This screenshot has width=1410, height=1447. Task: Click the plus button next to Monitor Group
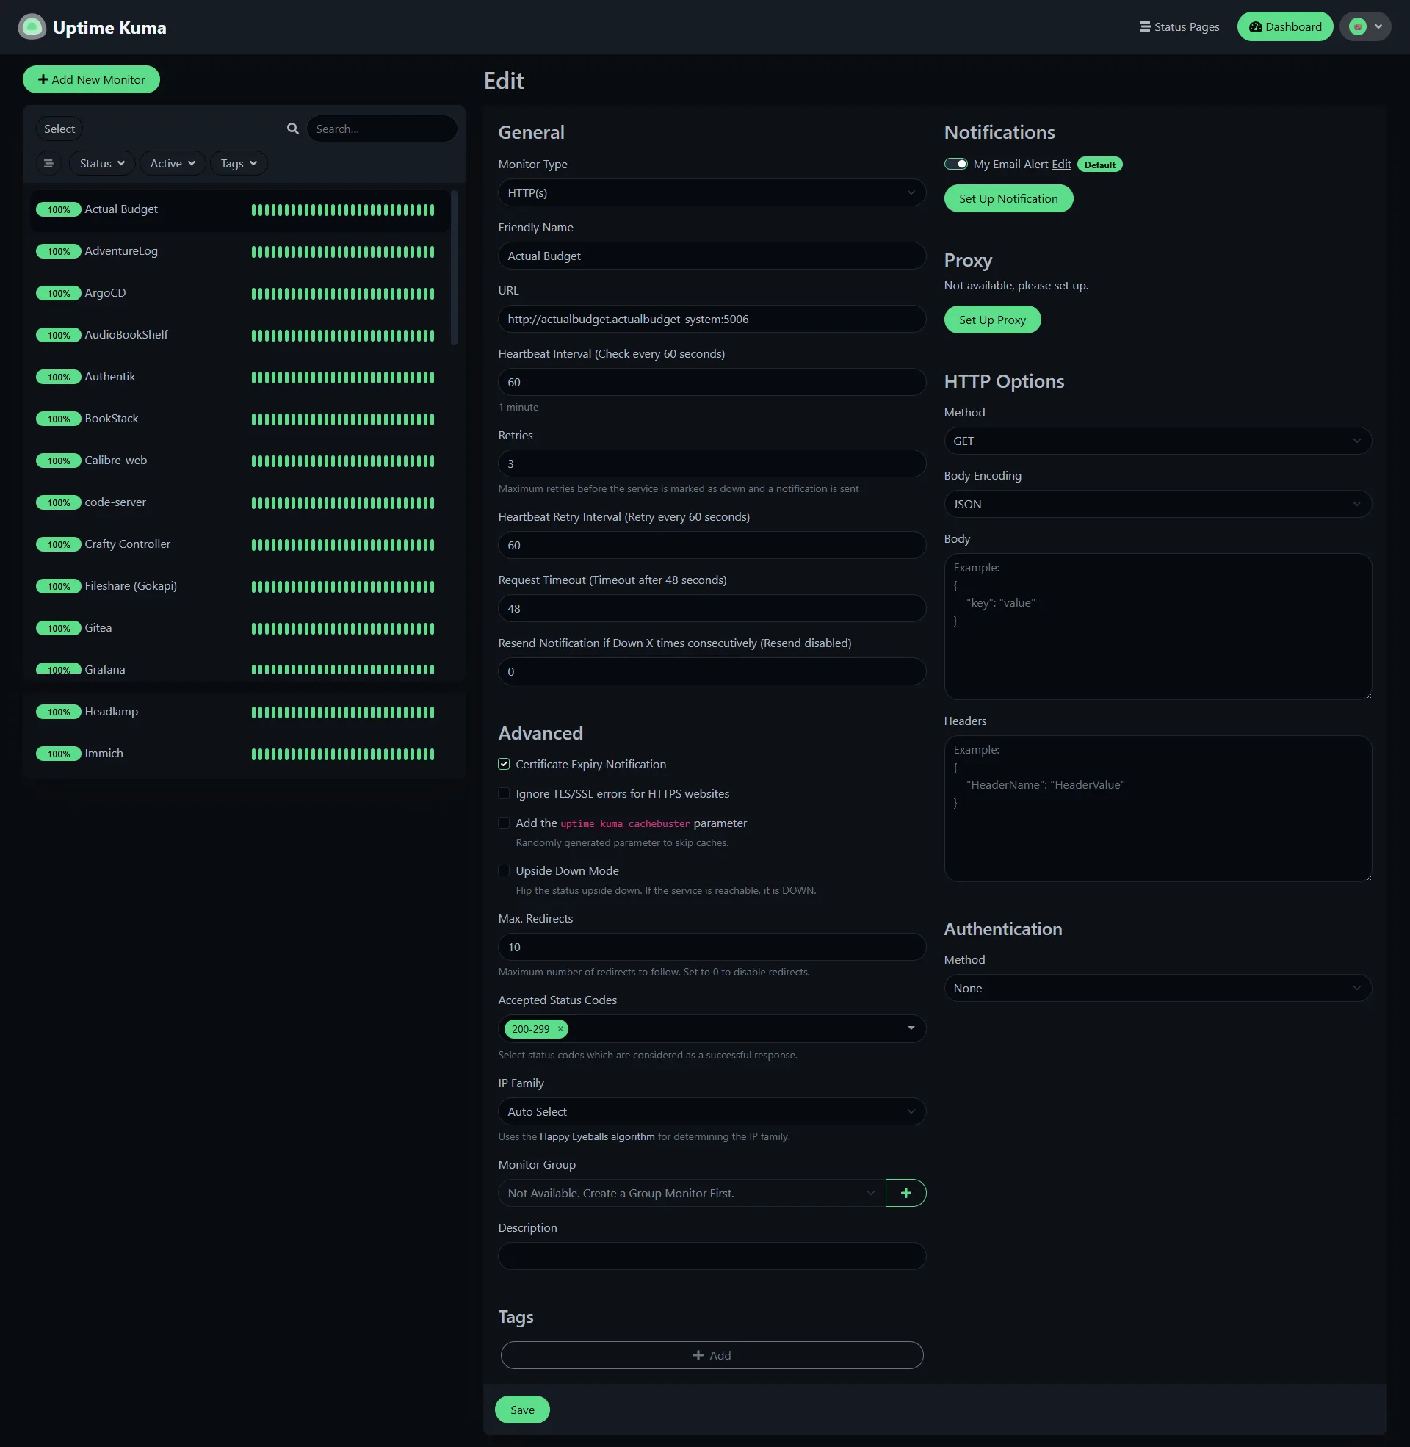tap(905, 1193)
